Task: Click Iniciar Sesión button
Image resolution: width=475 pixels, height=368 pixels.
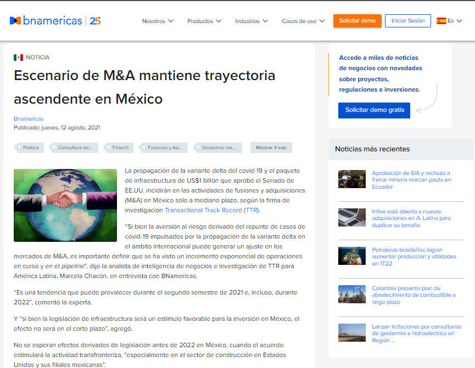Action: 407,21
